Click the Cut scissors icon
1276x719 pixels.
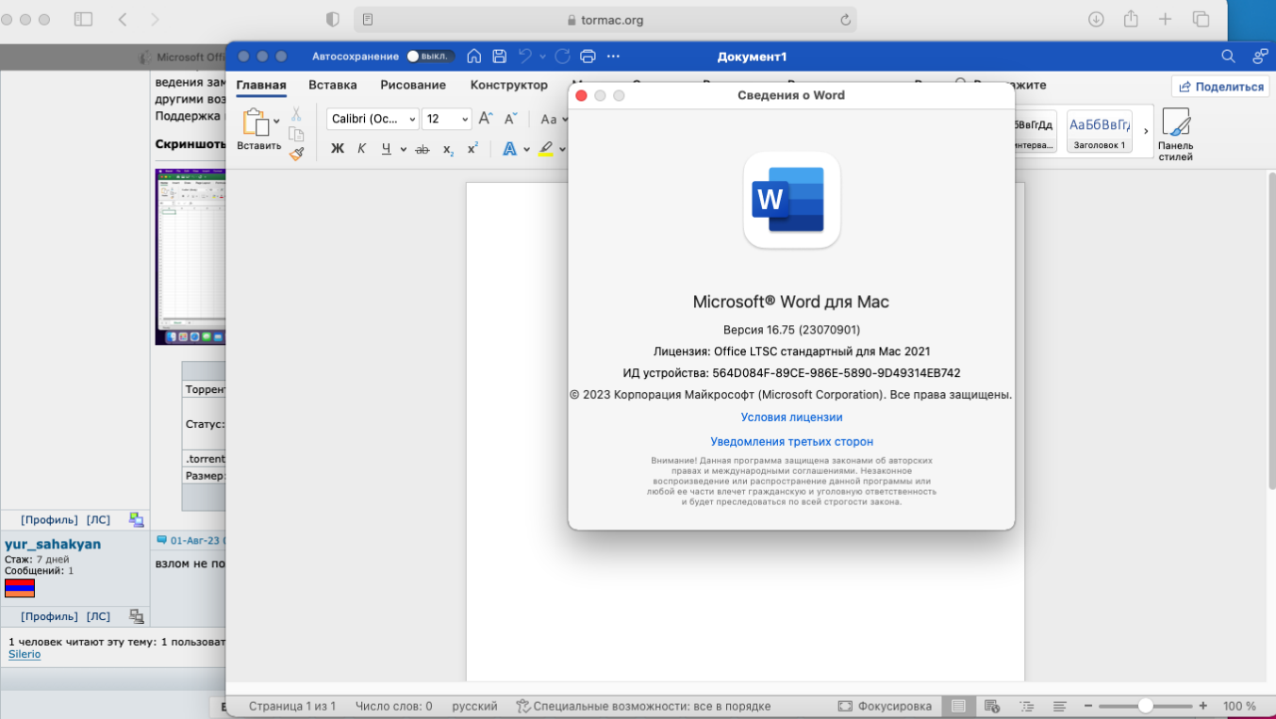pos(296,114)
